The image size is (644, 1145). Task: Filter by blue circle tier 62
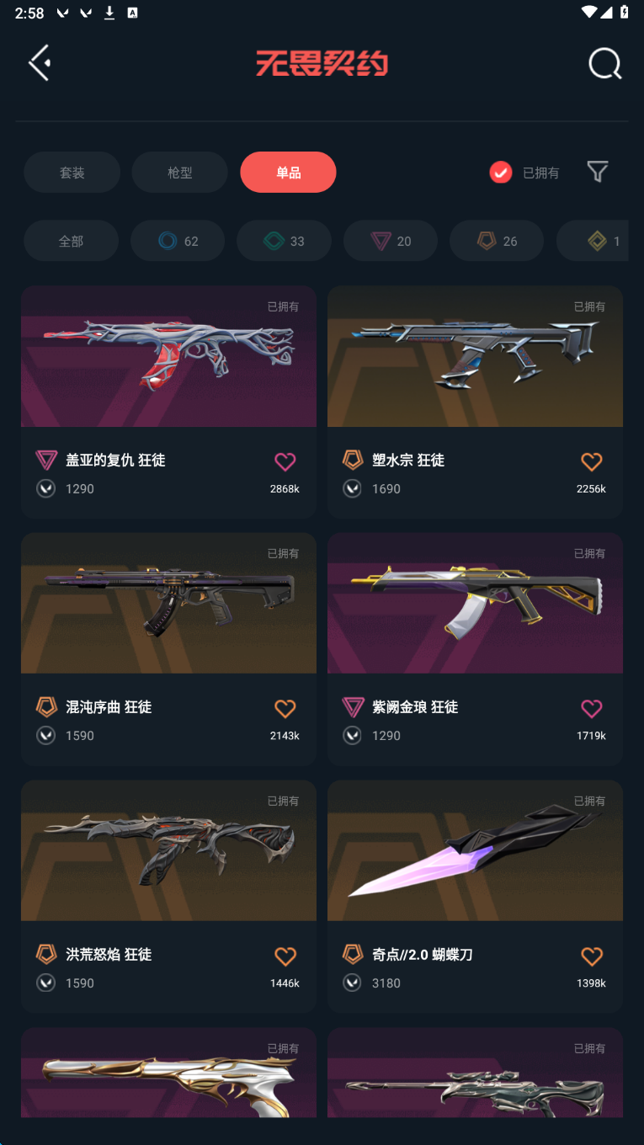178,241
